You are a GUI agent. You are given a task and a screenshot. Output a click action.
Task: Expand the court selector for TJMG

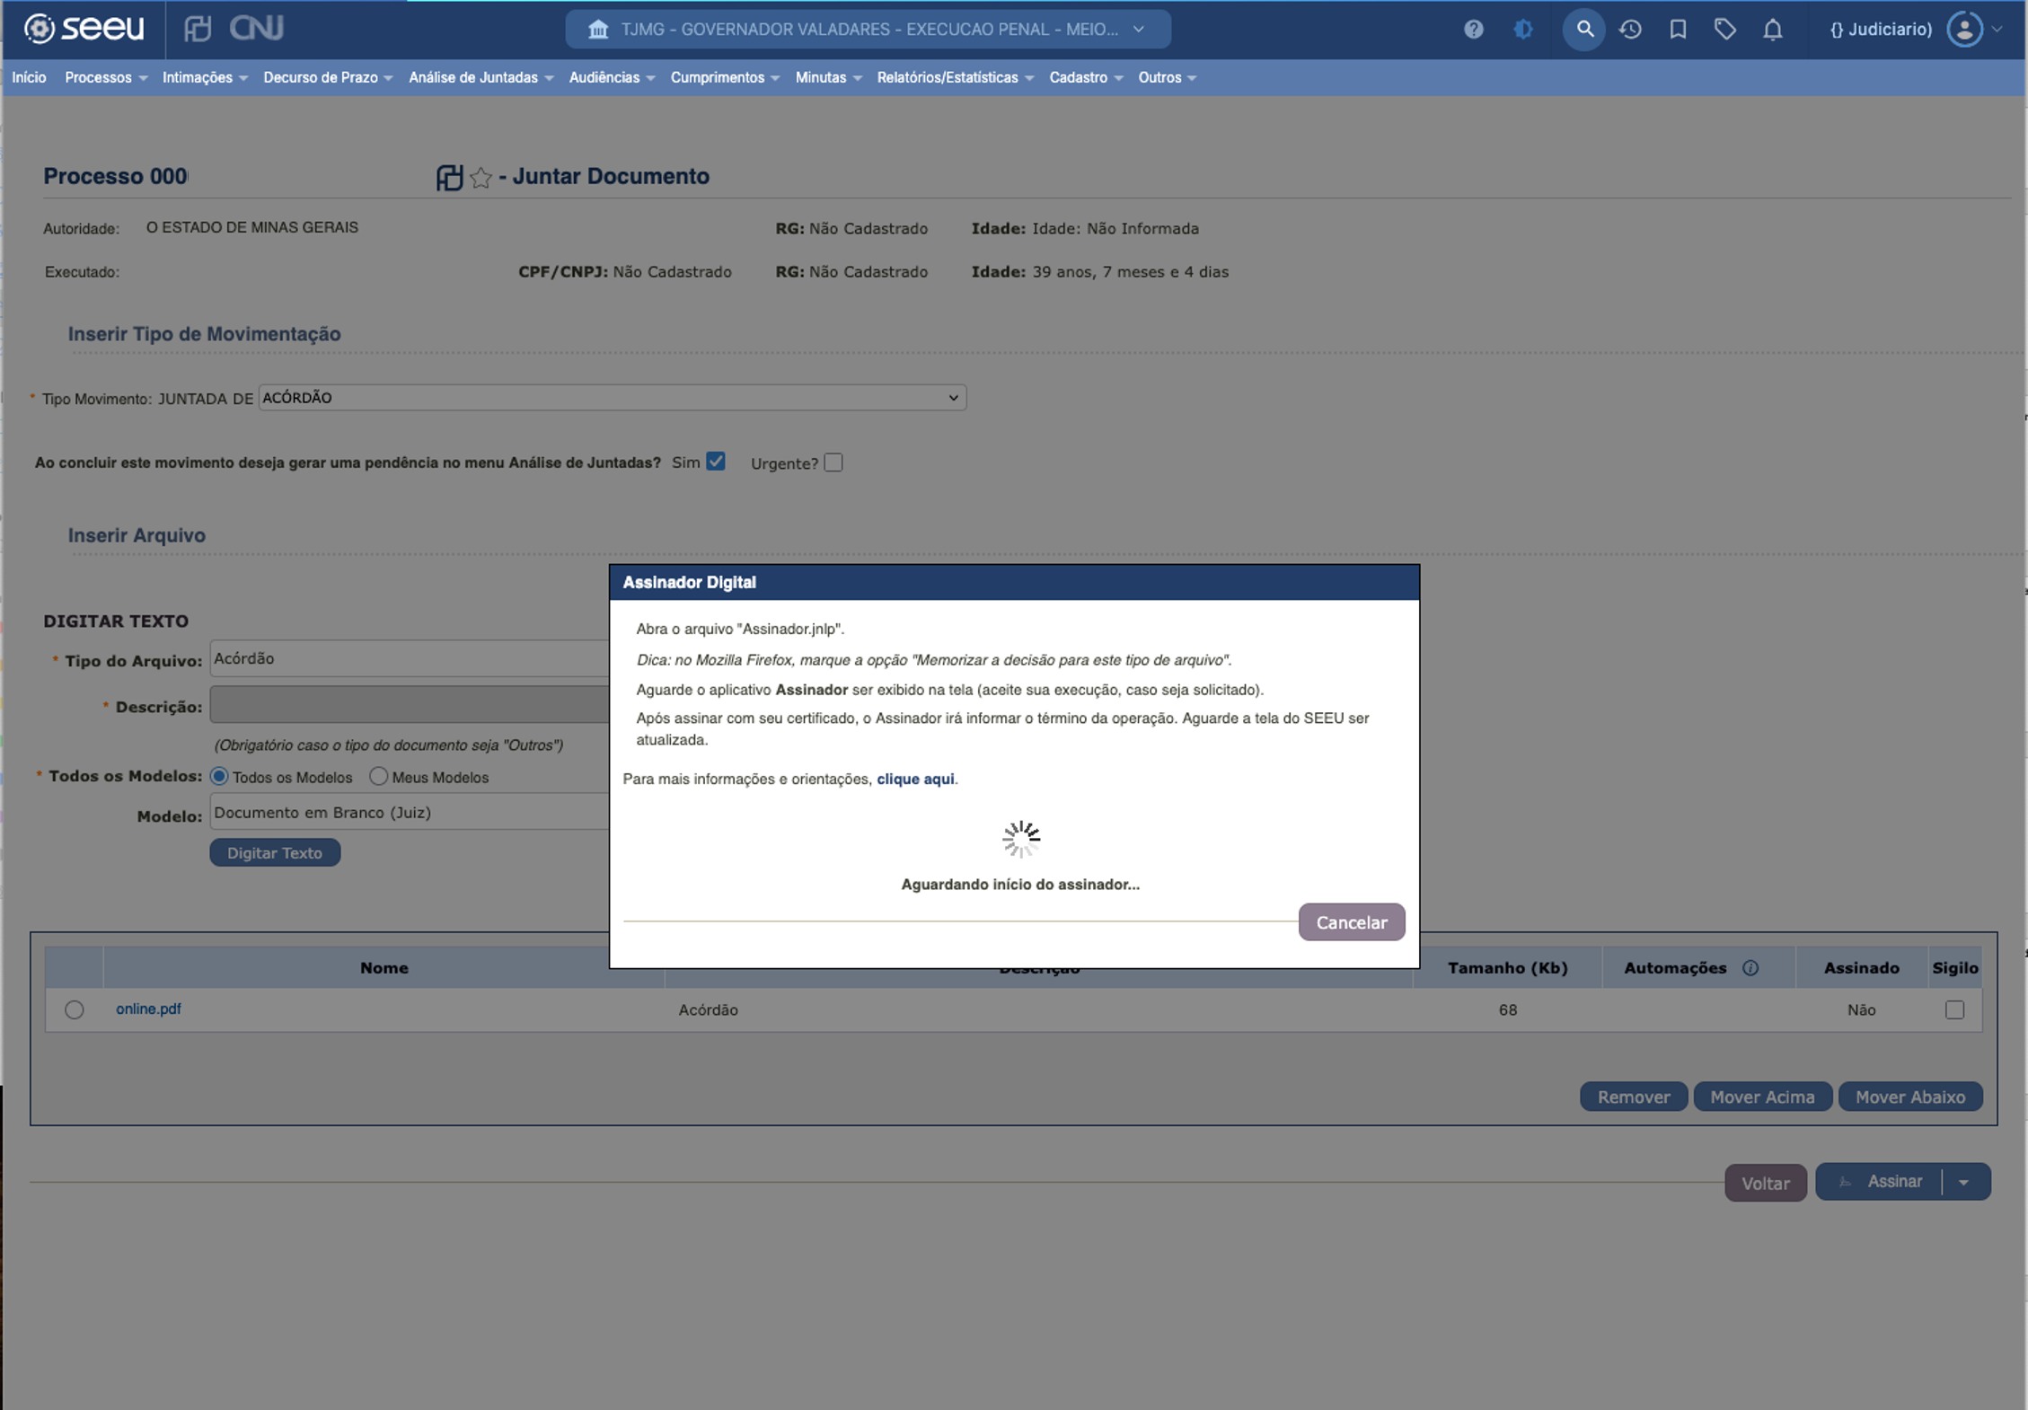1139,29
